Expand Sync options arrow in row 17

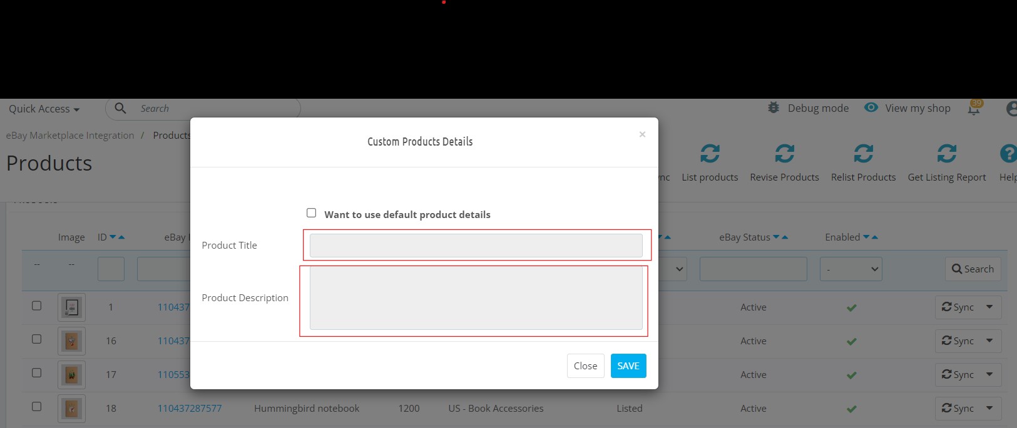click(989, 374)
